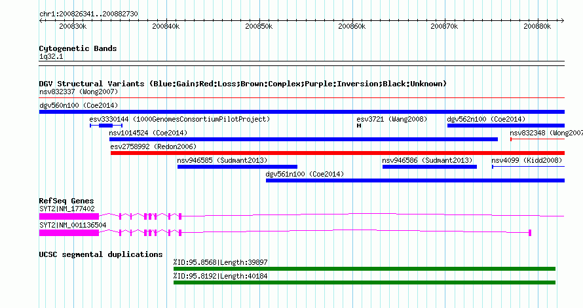Select the dgv562n100 blue gain bar
Screen dimensions: 583x308
pyautogui.click(x=506, y=126)
